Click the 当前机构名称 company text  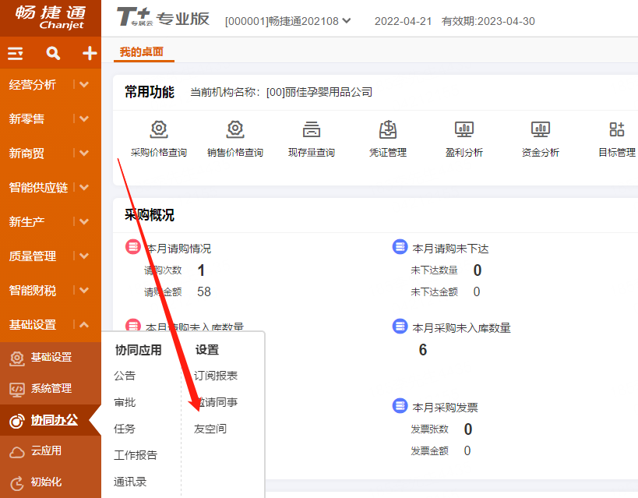pos(281,92)
